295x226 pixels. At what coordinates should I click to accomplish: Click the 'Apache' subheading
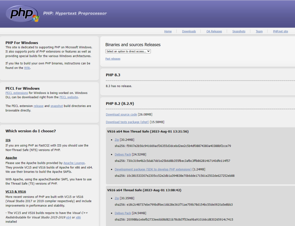pyautogui.click(x=11, y=158)
